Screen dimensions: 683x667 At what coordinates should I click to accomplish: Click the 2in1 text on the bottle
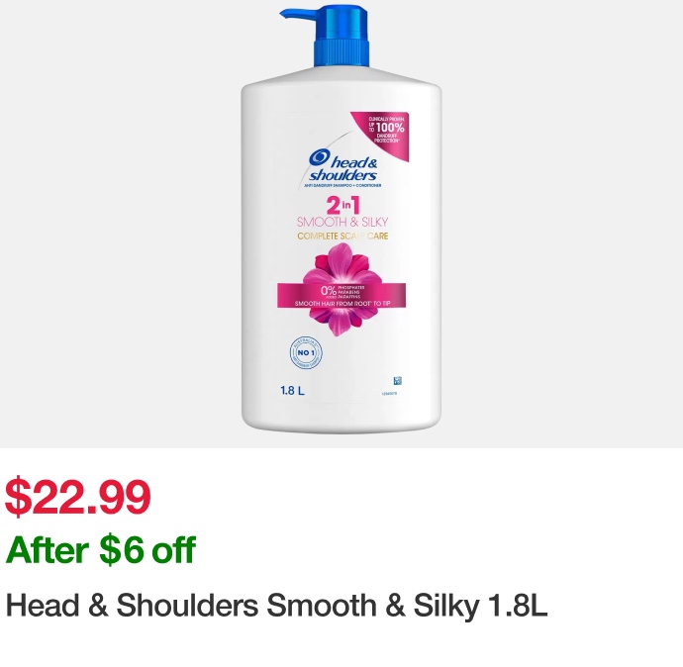tap(342, 207)
